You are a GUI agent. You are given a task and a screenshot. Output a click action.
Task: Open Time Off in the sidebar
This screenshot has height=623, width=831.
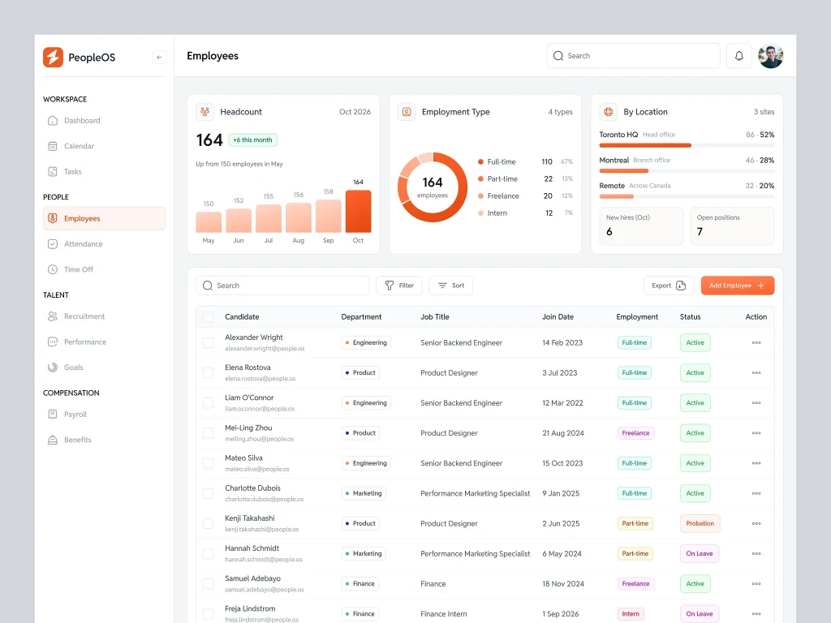[105, 269]
